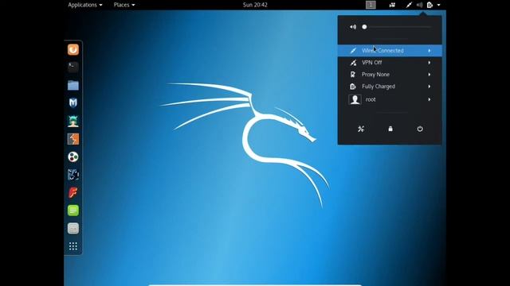Open the Firefox browser from the dock

[73, 49]
